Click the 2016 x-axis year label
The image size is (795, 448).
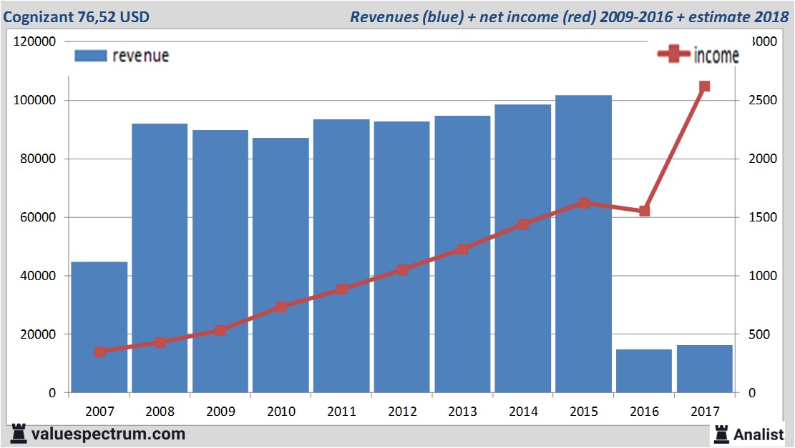point(645,411)
